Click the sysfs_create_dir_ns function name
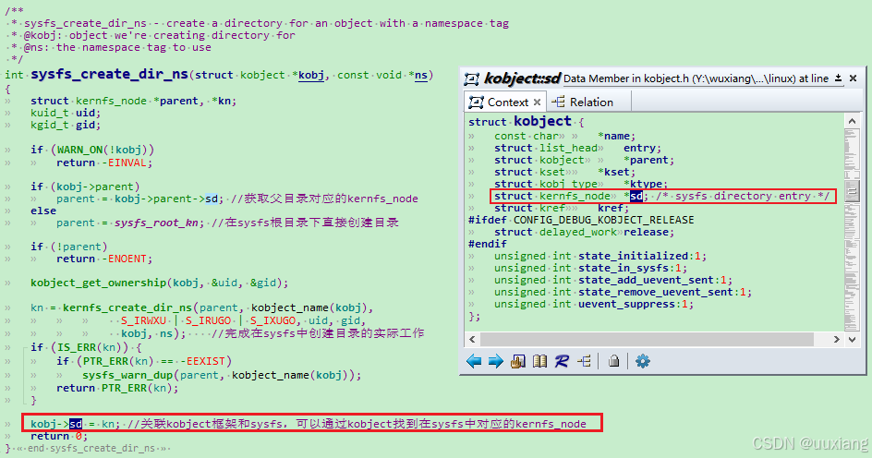The height and width of the screenshot is (458, 872). pyautogui.click(x=109, y=74)
